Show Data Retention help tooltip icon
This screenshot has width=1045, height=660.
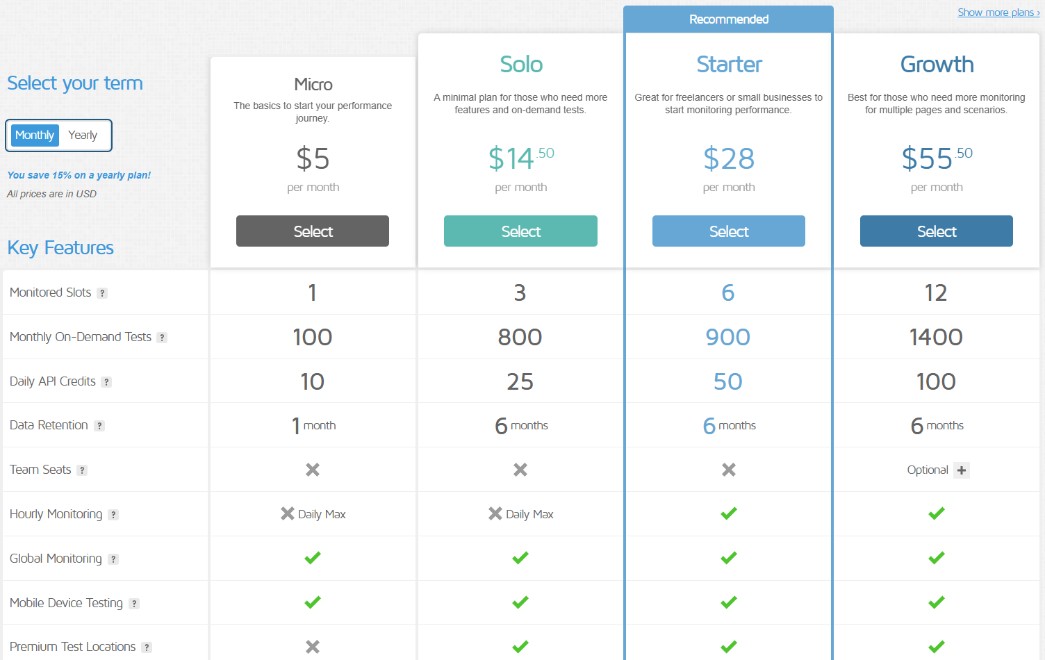click(99, 426)
